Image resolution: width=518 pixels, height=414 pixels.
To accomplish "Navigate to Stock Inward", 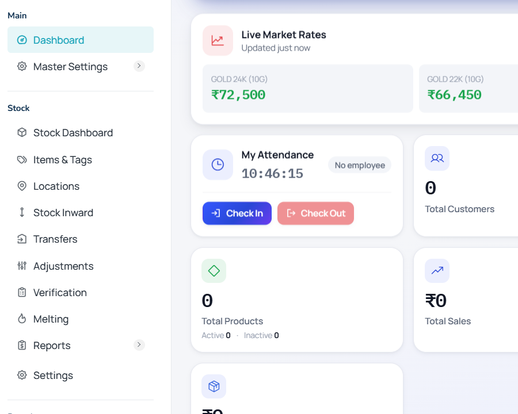I will [x=80, y=213].
